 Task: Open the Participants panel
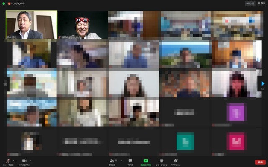(x=112, y=161)
